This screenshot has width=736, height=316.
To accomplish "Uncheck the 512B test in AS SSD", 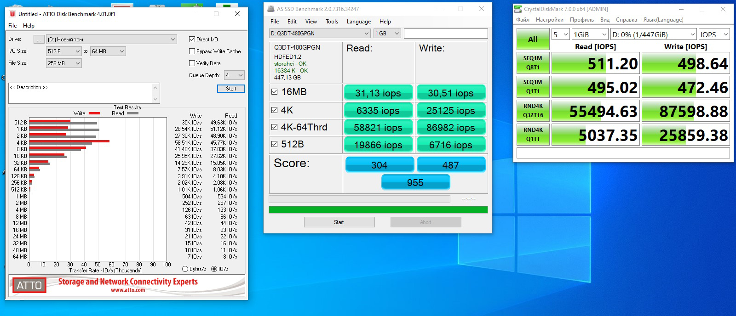I will pyautogui.click(x=275, y=144).
